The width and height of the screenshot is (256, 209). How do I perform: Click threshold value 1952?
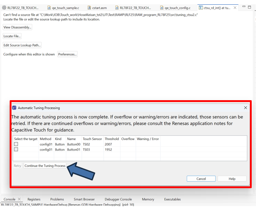point(108,149)
